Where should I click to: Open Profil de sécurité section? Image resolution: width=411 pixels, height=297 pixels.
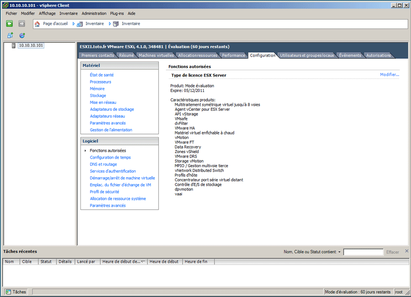[104, 192]
